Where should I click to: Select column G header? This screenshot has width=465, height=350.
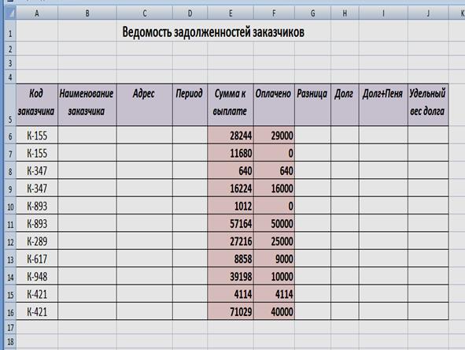[x=312, y=13]
